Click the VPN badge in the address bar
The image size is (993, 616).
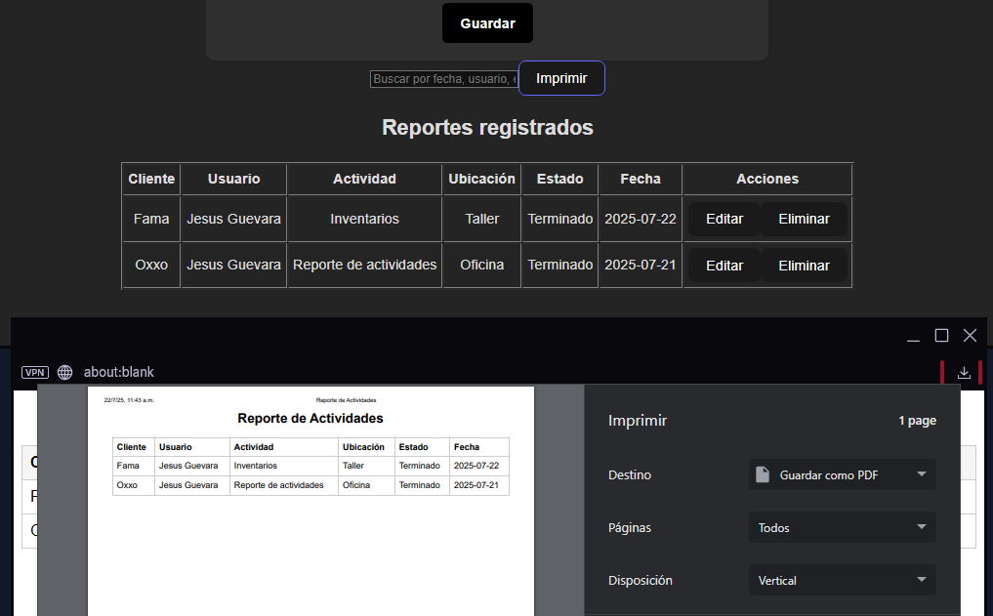click(x=34, y=372)
